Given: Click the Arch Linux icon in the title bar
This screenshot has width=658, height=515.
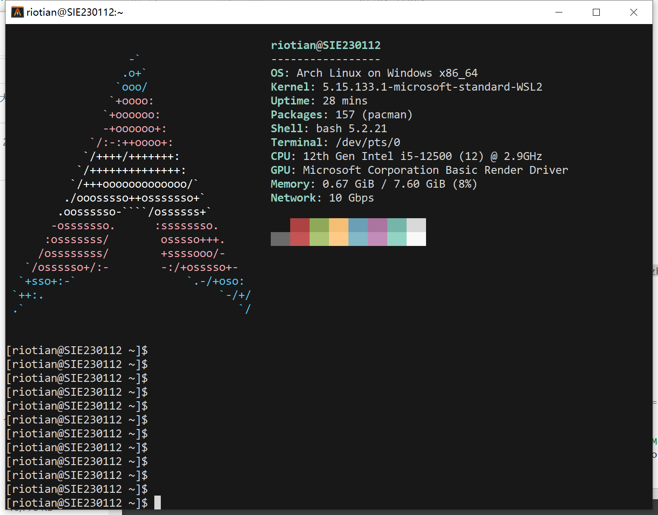Looking at the screenshot, I should (x=18, y=12).
